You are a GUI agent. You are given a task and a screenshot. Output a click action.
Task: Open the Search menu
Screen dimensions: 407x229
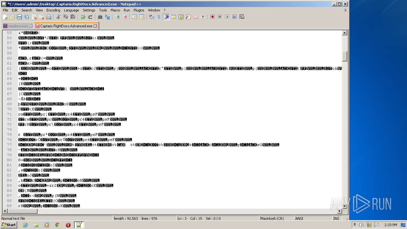[x=27, y=10]
